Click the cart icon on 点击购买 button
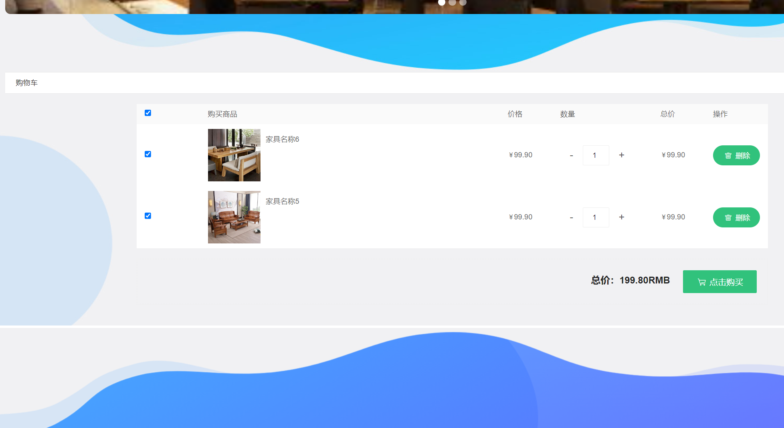The height and width of the screenshot is (428, 784). click(x=701, y=282)
